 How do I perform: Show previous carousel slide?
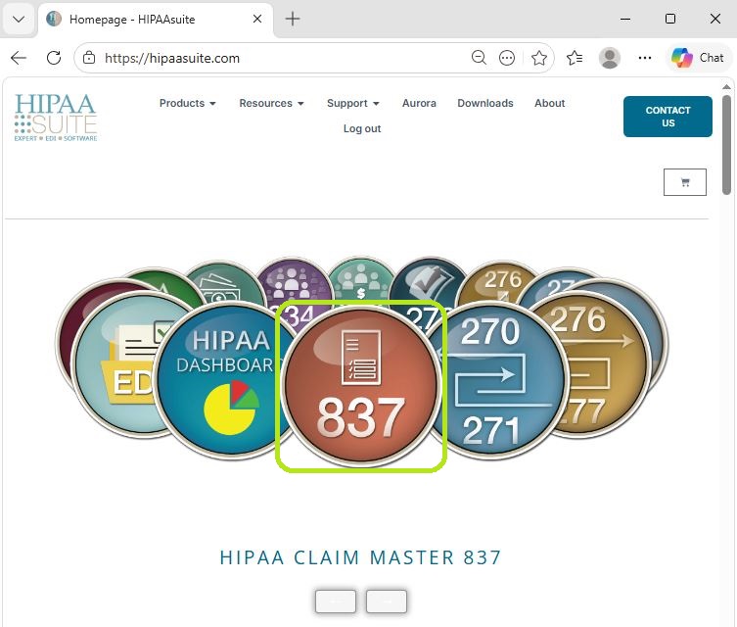pos(336,602)
